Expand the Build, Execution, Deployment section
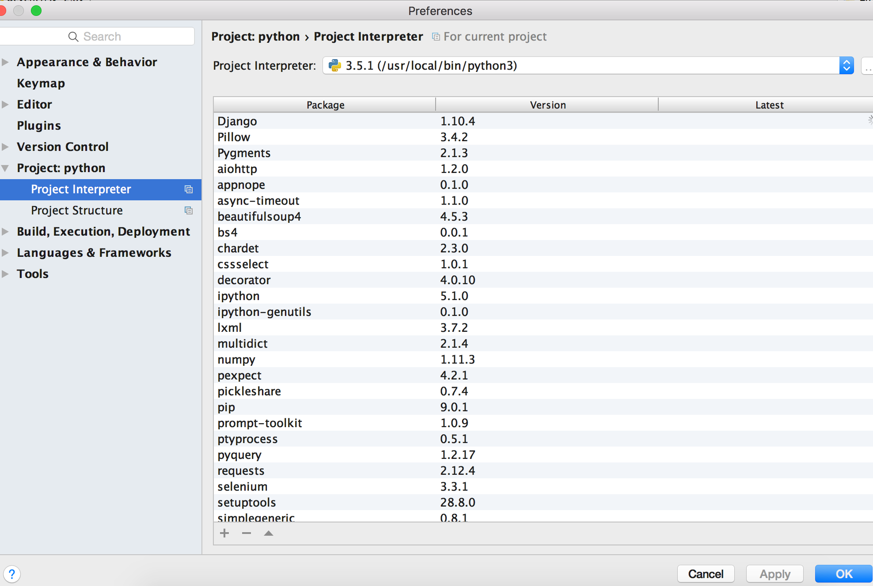Image resolution: width=873 pixels, height=586 pixels. [5, 231]
